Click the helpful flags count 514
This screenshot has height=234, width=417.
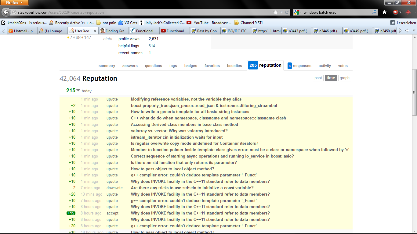coord(152,46)
